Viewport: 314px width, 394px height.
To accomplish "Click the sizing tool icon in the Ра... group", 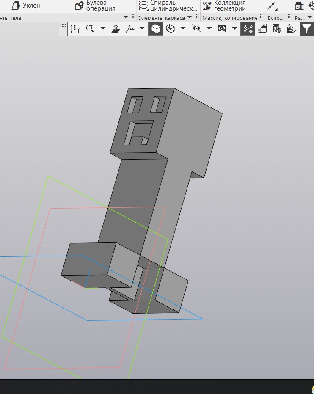I will (x=299, y=6).
